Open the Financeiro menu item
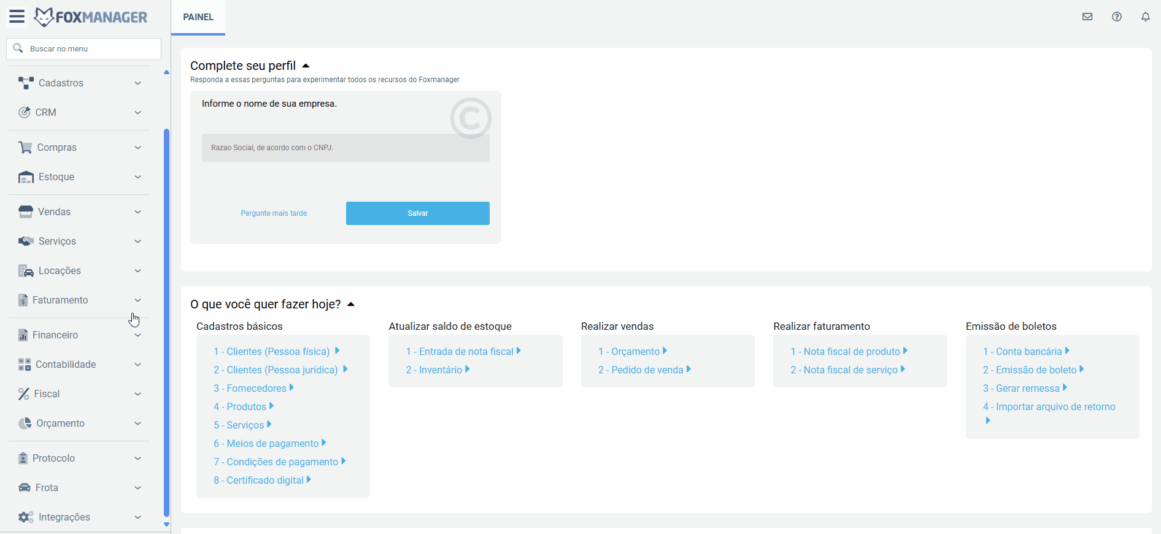The height and width of the screenshot is (534, 1161). pyautogui.click(x=79, y=335)
